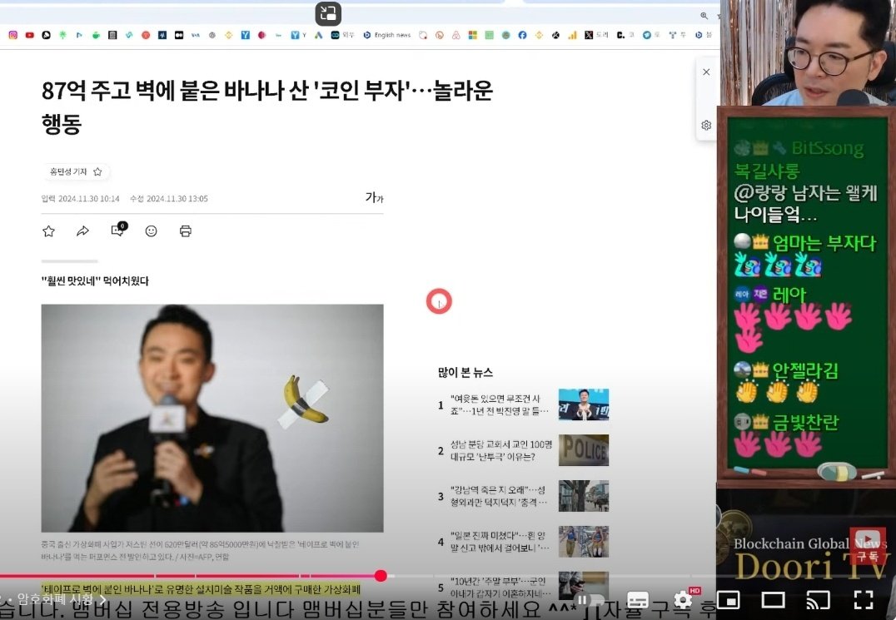Open the Airbnb bookmark icon
Screen dimensions: 896x620
[456, 35]
